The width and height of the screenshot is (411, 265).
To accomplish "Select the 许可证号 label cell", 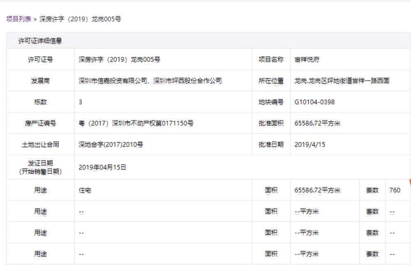I will pyautogui.click(x=40, y=60).
